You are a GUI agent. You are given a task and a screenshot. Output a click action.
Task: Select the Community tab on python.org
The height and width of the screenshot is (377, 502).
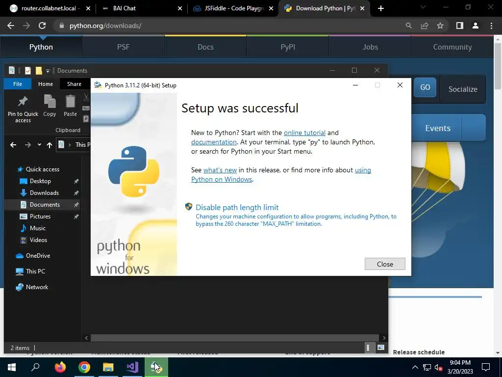[452, 47]
